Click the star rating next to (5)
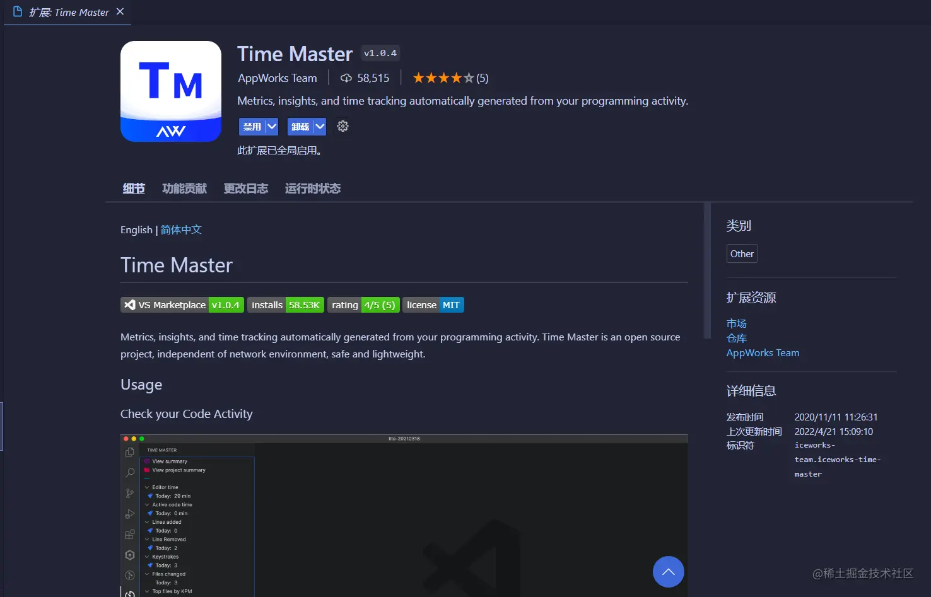The height and width of the screenshot is (597, 931). 443,78
